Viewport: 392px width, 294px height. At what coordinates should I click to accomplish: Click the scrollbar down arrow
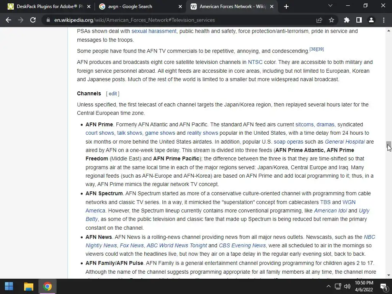coord(389,275)
